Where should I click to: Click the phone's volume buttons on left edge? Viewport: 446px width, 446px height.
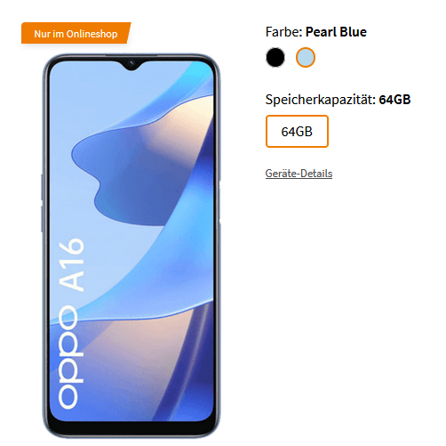[42, 203]
